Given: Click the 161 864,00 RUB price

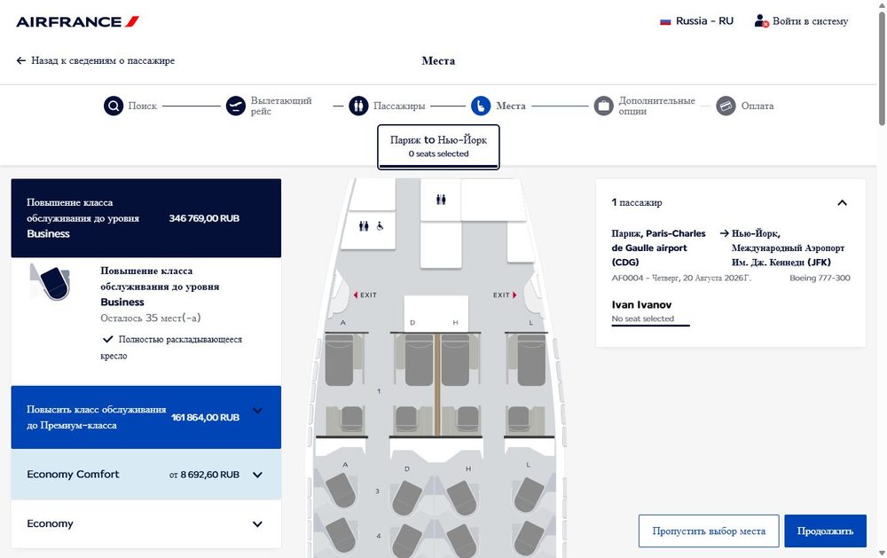Looking at the screenshot, I should point(206,417).
